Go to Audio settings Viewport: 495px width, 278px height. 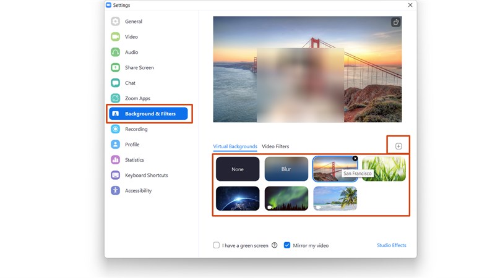131,53
